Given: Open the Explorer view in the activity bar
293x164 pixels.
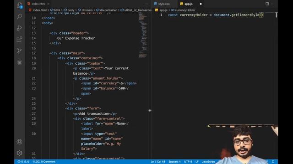Looking at the screenshot, I should click(19, 5).
